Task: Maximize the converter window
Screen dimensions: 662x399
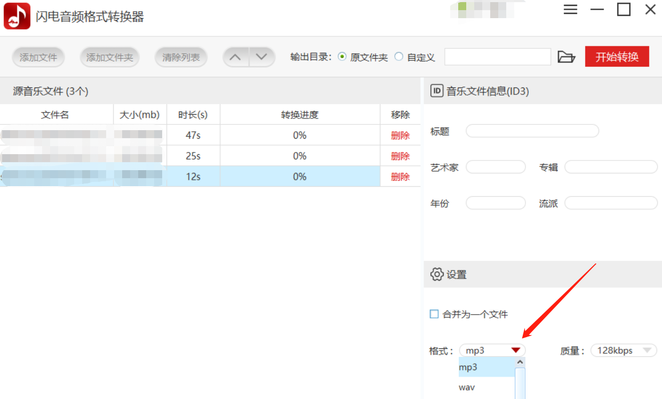Action: coord(624,9)
